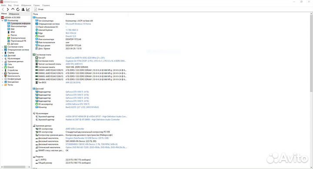The image size is (313, 169).
Task: Click the Конфигурация tree icon
Action: tap(6, 79)
